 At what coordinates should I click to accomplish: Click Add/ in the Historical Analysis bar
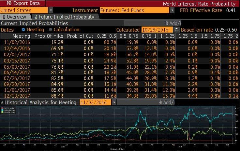(167, 102)
